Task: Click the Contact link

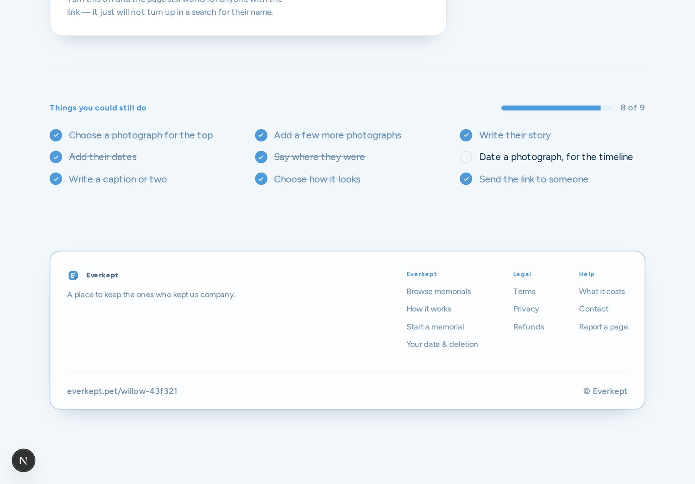Action: point(594,309)
